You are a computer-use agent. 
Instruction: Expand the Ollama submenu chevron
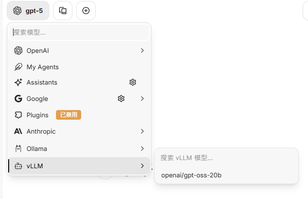pyautogui.click(x=142, y=149)
